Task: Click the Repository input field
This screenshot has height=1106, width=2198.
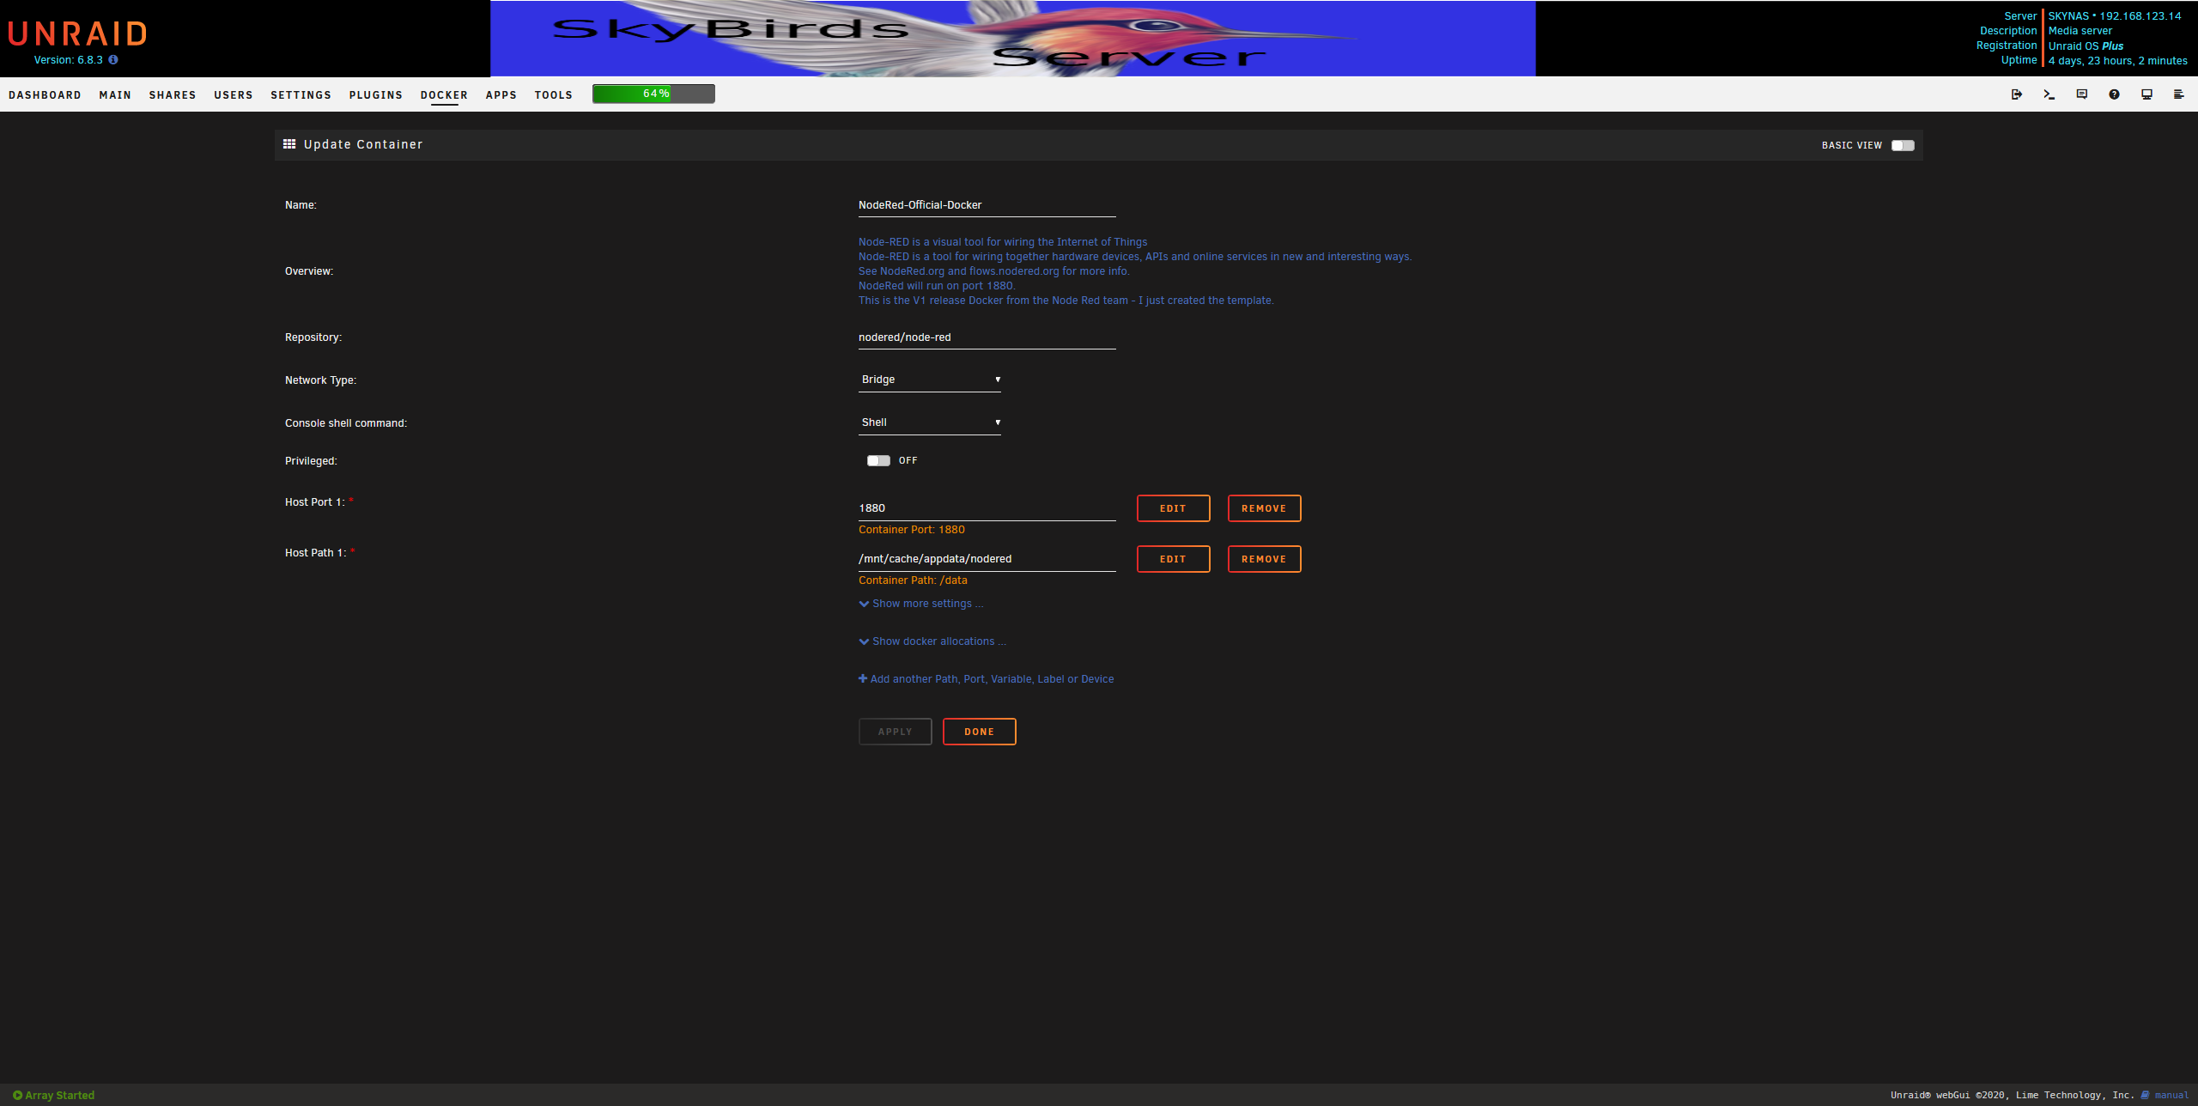Action: pyautogui.click(x=987, y=337)
